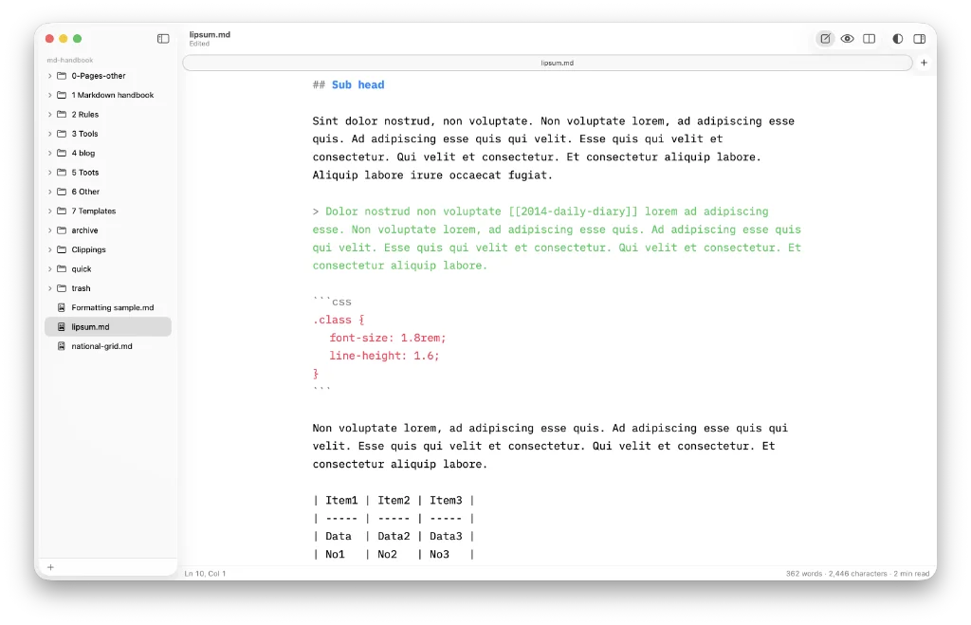Click the lipsum.md window title
This screenshot has height=625, width=971.
point(210,35)
